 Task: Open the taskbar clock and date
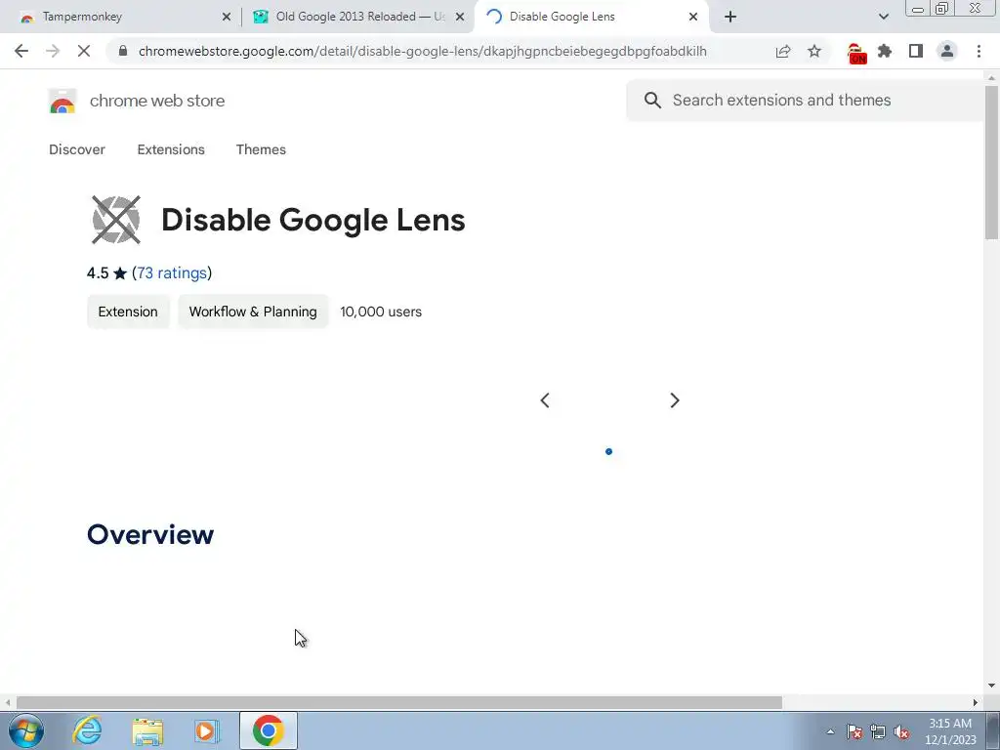[x=950, y=731]
